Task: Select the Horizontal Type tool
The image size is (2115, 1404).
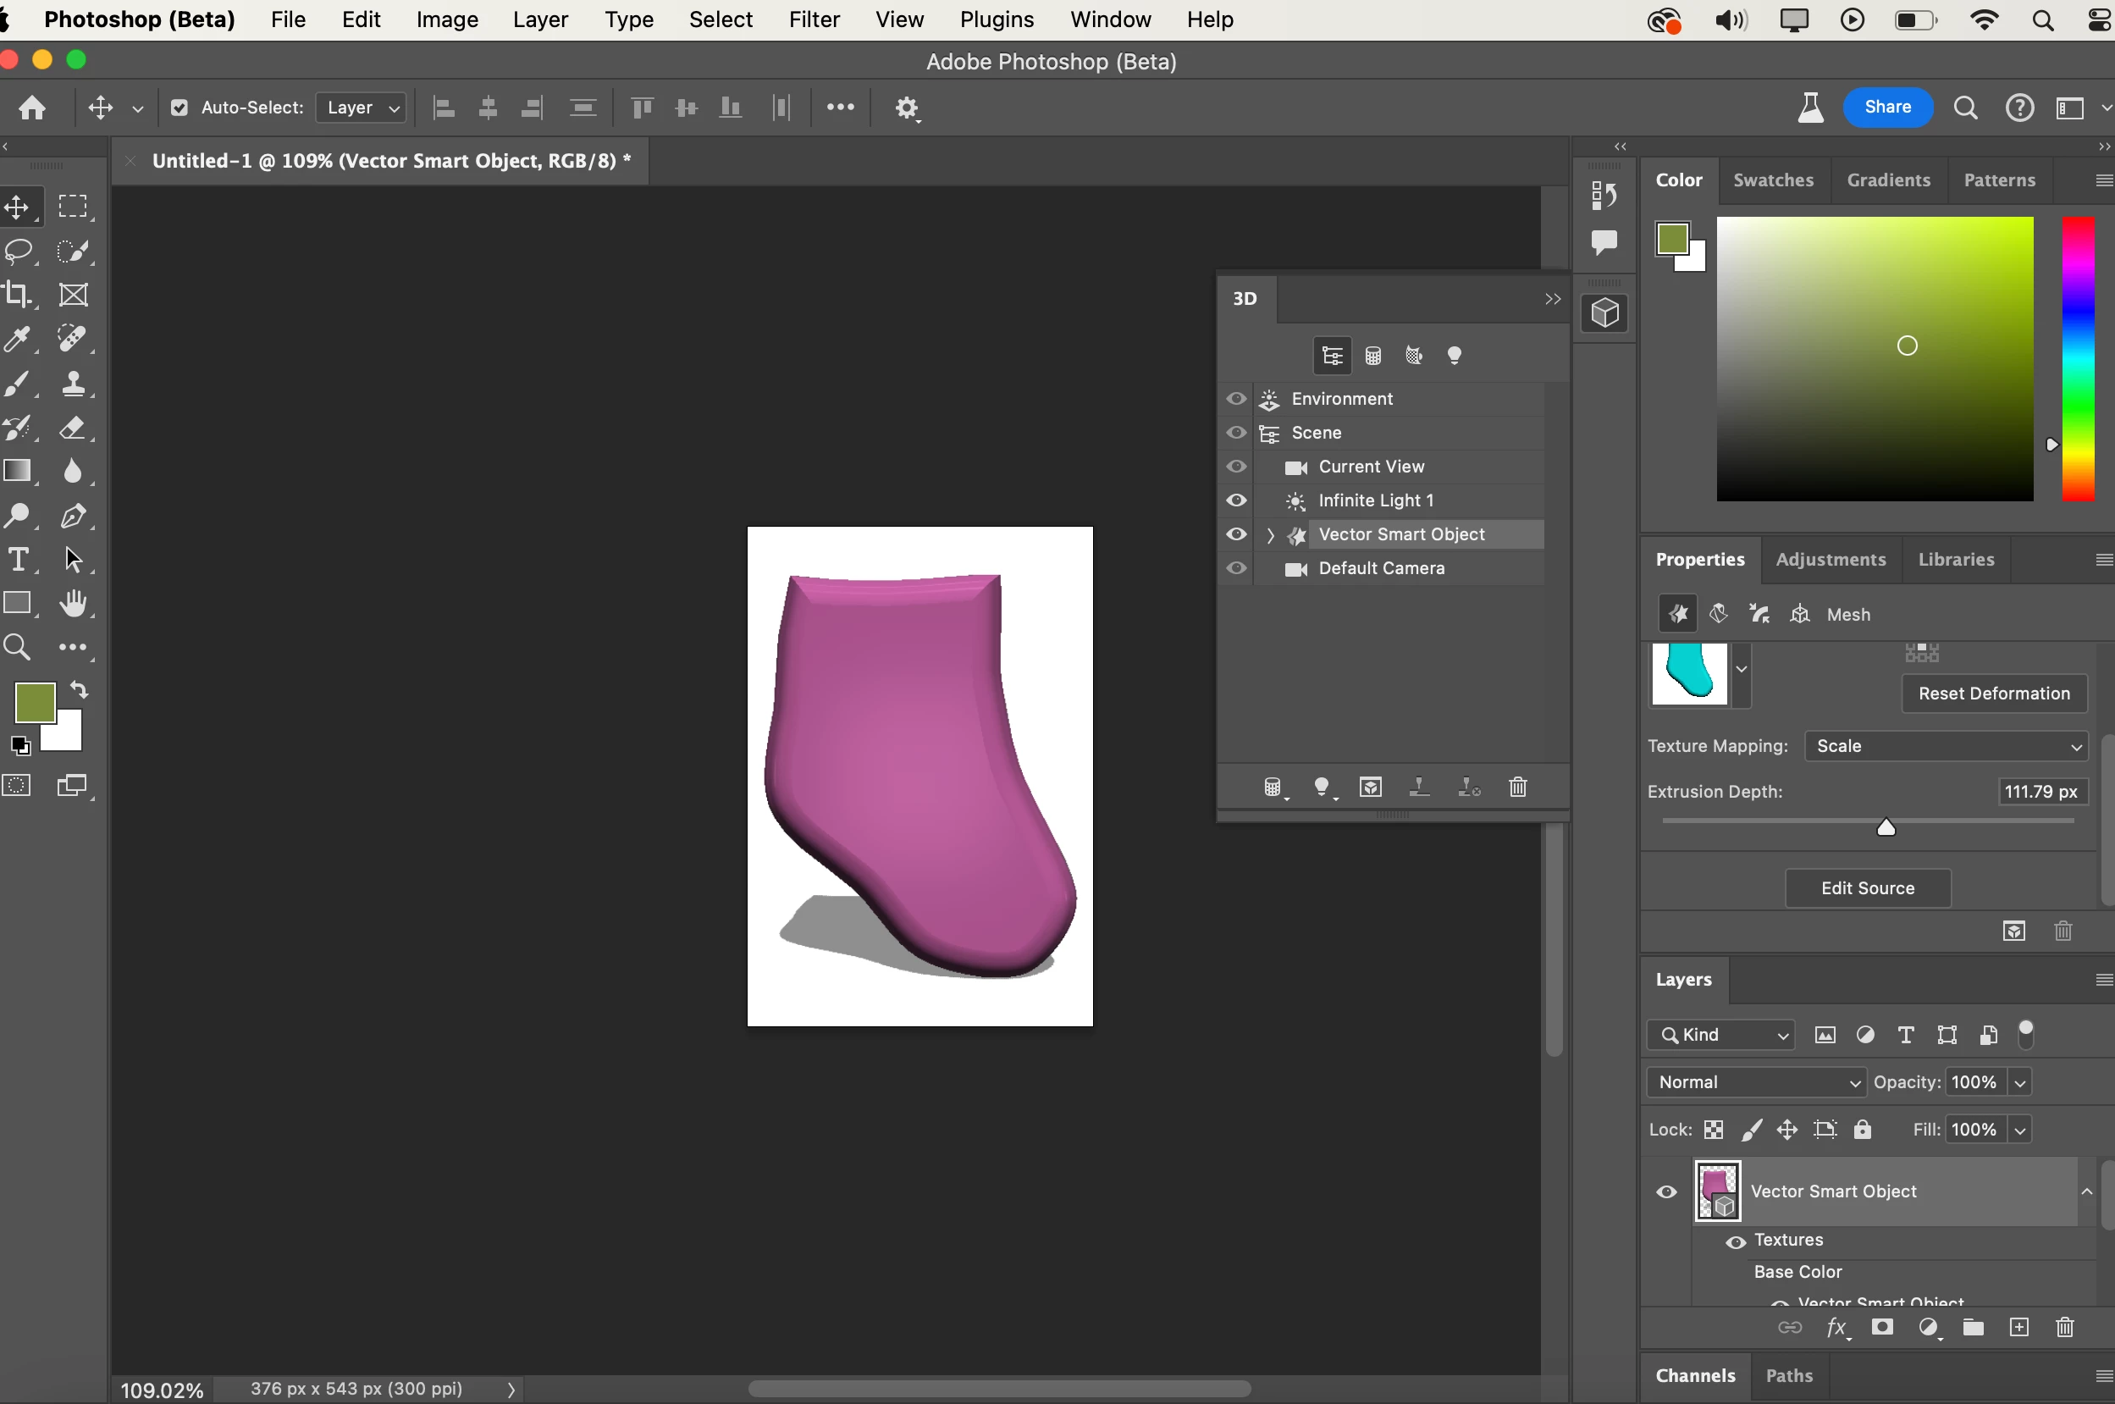Action: tap(19, 560)
